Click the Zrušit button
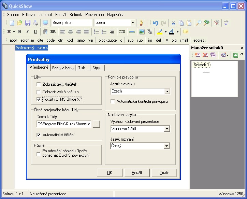This screenshot has width=247, height=199. tap(164, 173)
